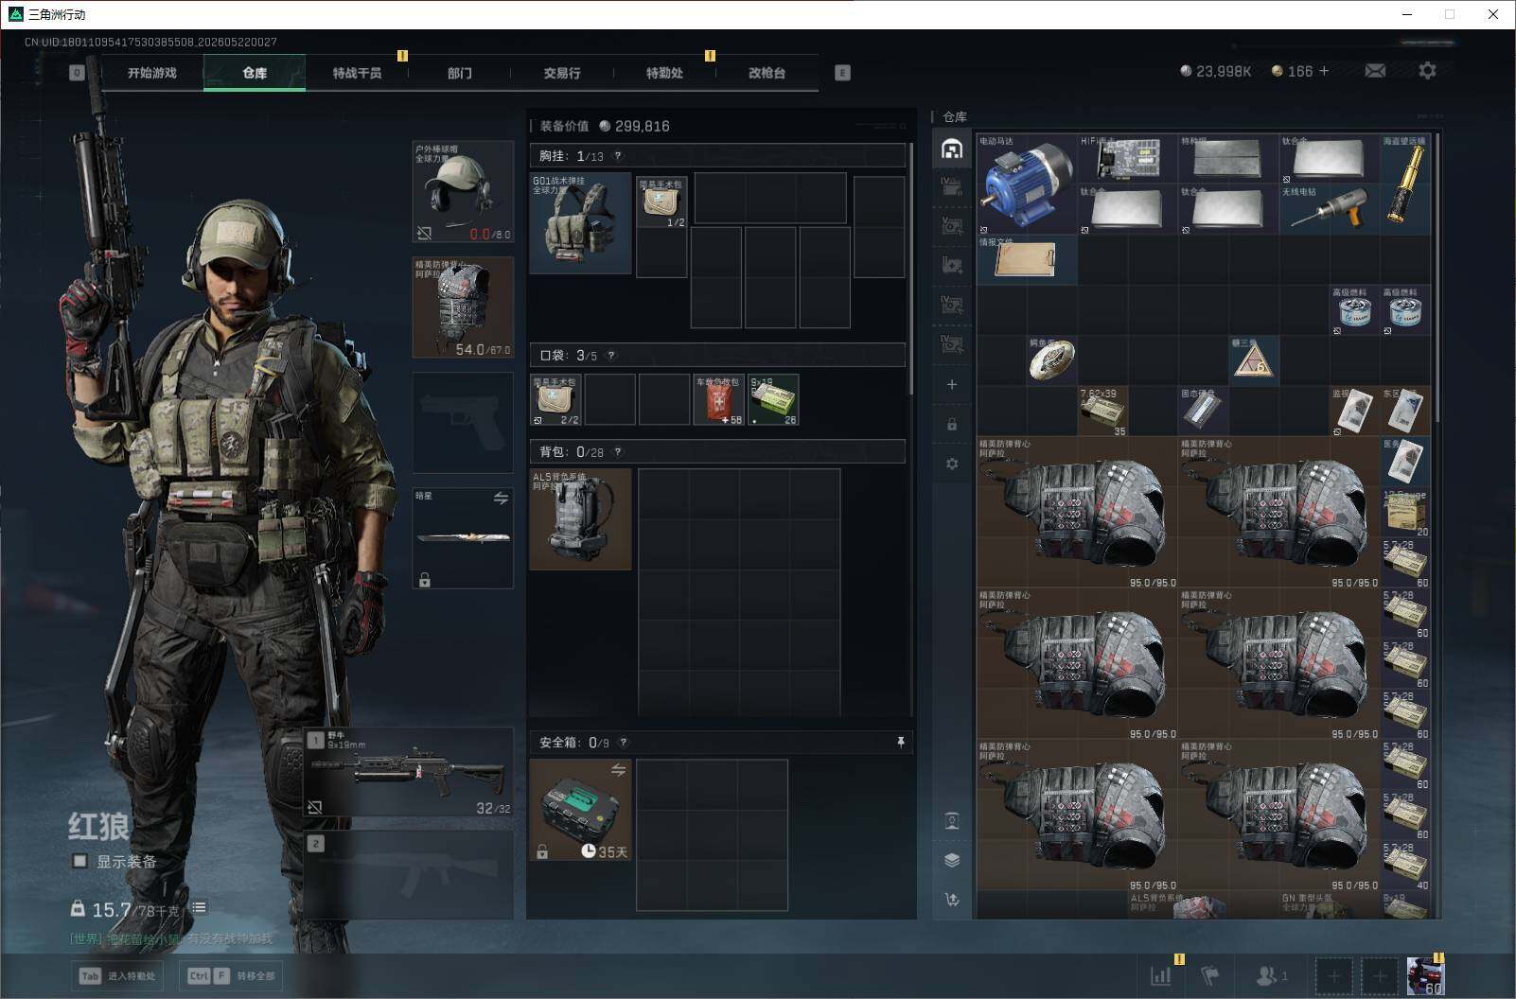1516x999 pixels.
Task: Go to the 部门 tab
Action: (460, 73)
